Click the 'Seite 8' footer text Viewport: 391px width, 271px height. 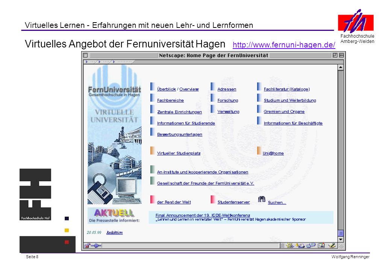32,257
